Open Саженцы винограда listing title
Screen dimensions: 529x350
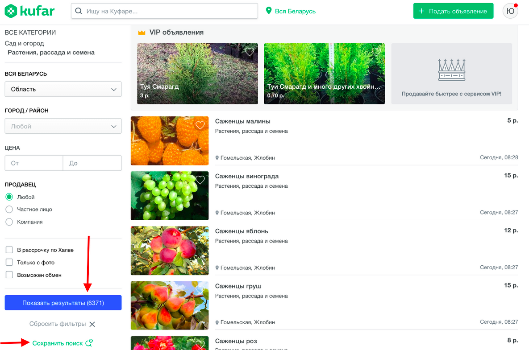pyautogui.click(x=247, y=176)
